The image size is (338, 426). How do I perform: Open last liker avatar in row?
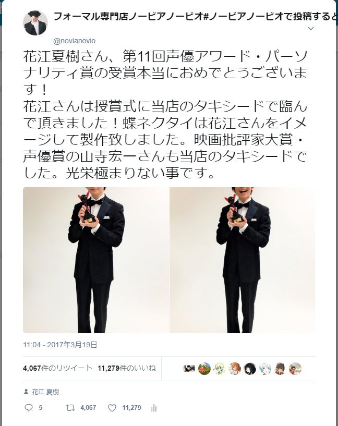[295, 369]
